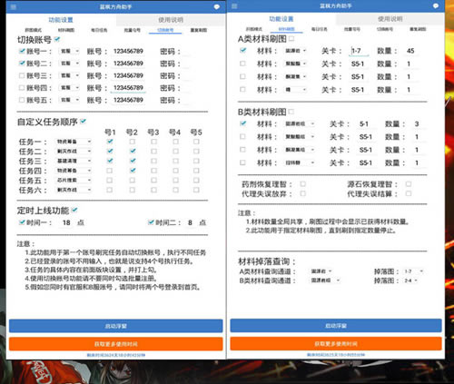454x384 pixels.
Task: Open 掉落图 dropdown showing 2-4
Action: [x=410, y=281]
